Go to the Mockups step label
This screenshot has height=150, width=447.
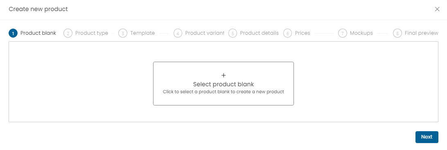click(361, 33)
